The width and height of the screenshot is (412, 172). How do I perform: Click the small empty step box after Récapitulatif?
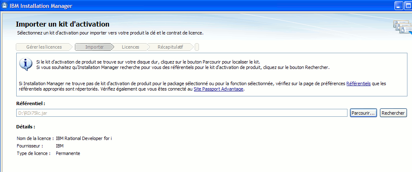point(197,47)
